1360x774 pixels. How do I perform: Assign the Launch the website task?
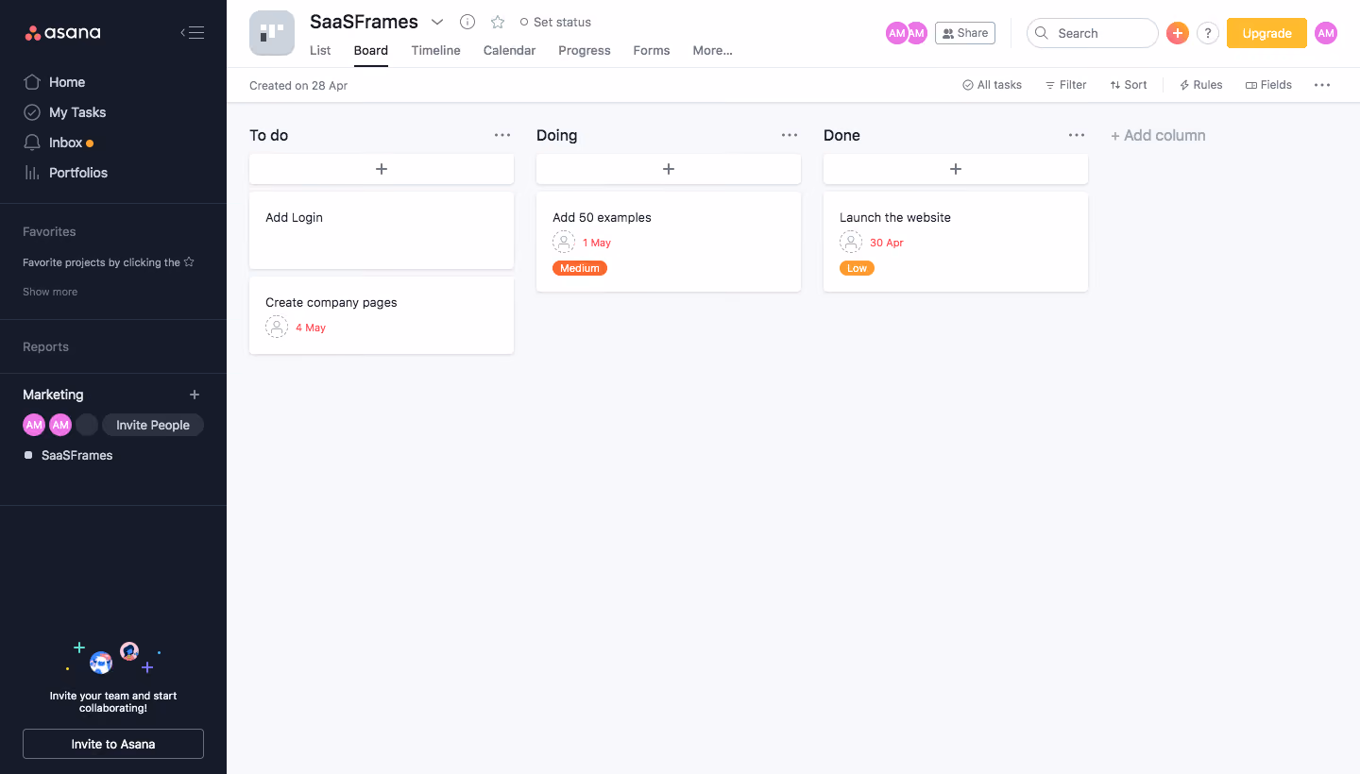(851, 243)
